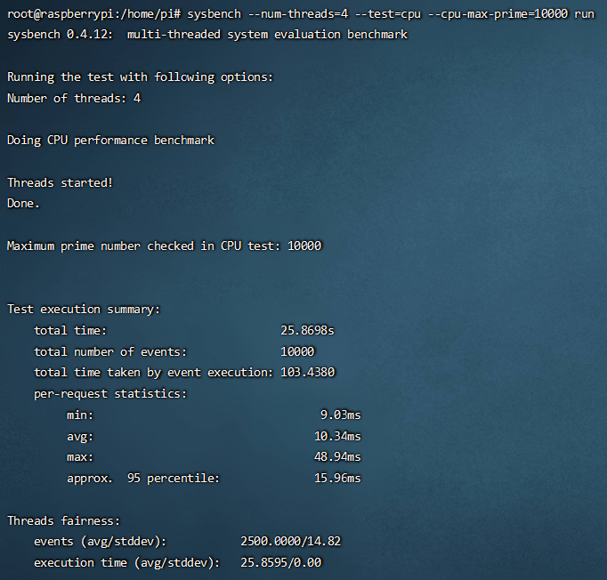
Task: Click the 95 percentile value 15.96ms
Action: click(x=337, y=479)
